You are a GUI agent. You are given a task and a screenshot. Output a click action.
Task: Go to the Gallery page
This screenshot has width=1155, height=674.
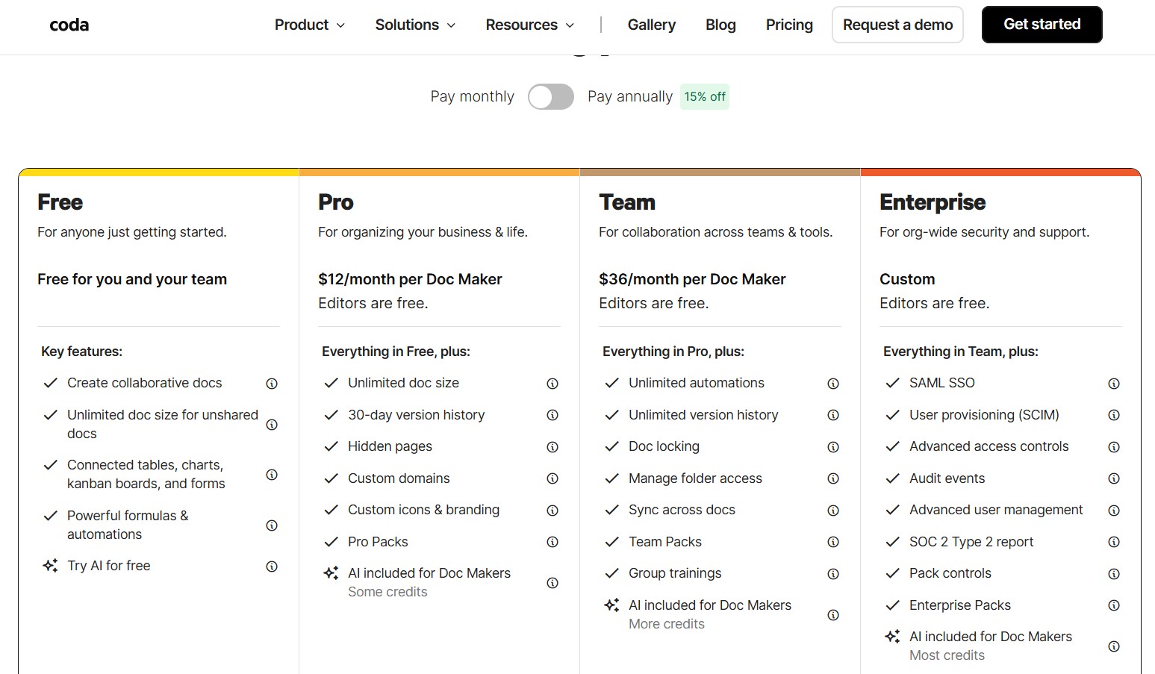point(651,25)
